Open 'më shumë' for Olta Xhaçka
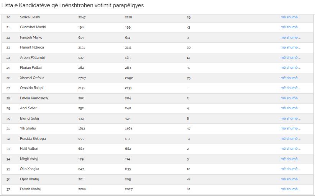 click(290, 169)
